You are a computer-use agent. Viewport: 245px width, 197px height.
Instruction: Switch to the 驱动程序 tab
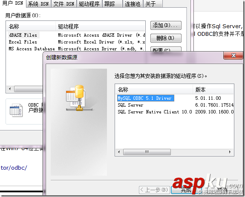89,4
